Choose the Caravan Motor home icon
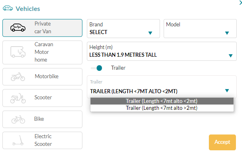242x156 pixels. point(18,52)
